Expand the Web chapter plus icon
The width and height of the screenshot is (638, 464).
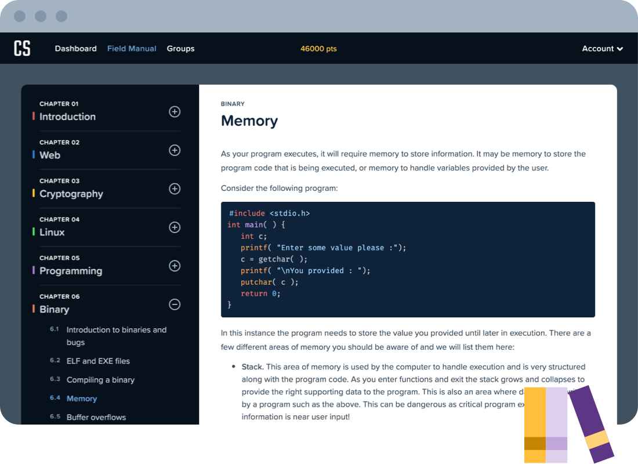[x=175, y=150]
